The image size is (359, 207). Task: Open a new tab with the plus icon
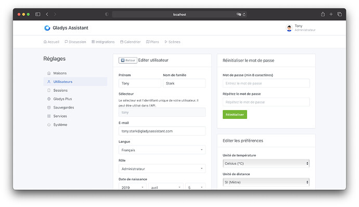331,14
